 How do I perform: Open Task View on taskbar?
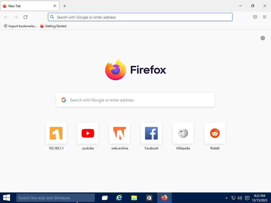(x=105, y=198)
